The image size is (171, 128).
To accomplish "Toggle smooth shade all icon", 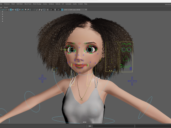I will [x=11, y=10].
